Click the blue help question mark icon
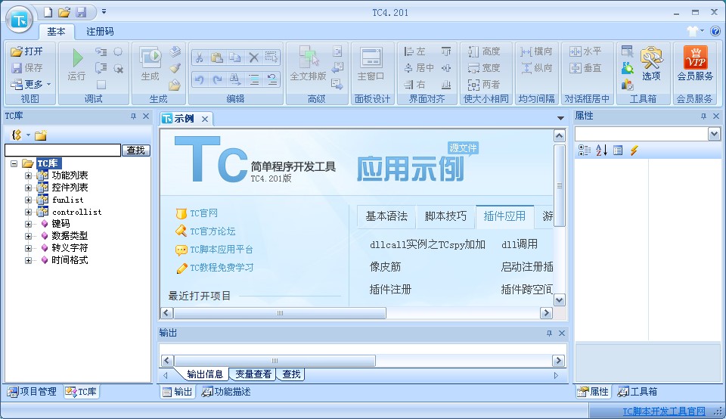The image size is (726, 419). tap(715, 31)
